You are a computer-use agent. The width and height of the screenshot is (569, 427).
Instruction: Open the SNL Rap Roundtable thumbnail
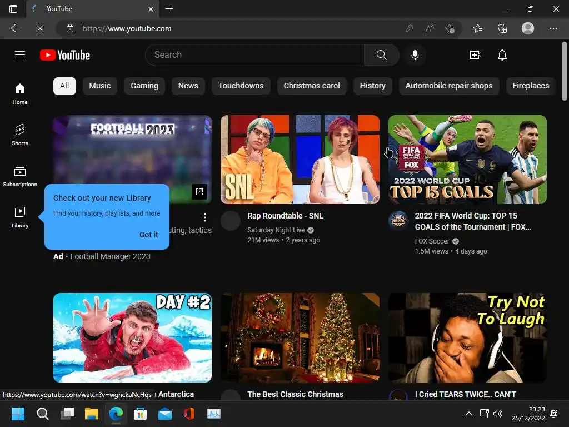pos(300,160)
